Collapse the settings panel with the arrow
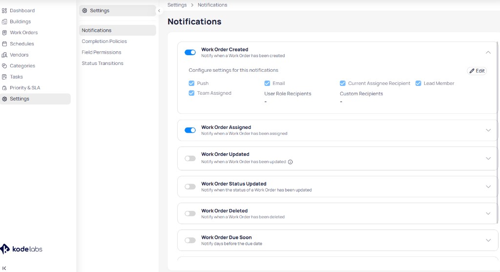Screen dimensions: 500x272 point(159,11)
